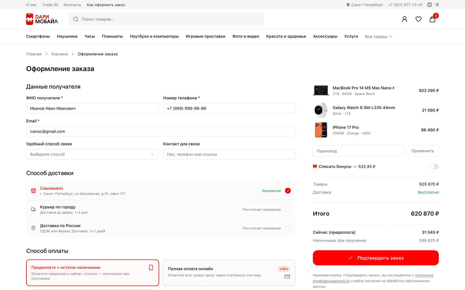Click the 503 290 ₽ MacBook price

pos(429,90)
